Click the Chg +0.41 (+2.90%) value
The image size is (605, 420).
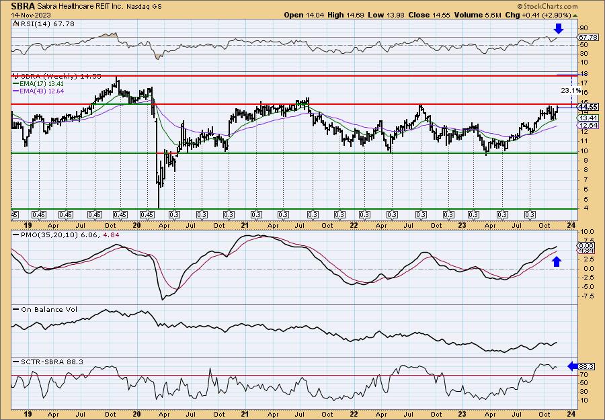coord(538,15)
